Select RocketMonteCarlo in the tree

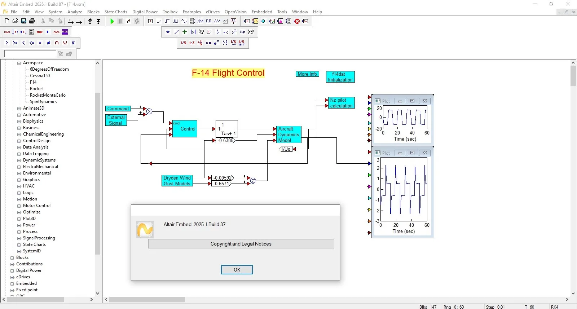48,95
